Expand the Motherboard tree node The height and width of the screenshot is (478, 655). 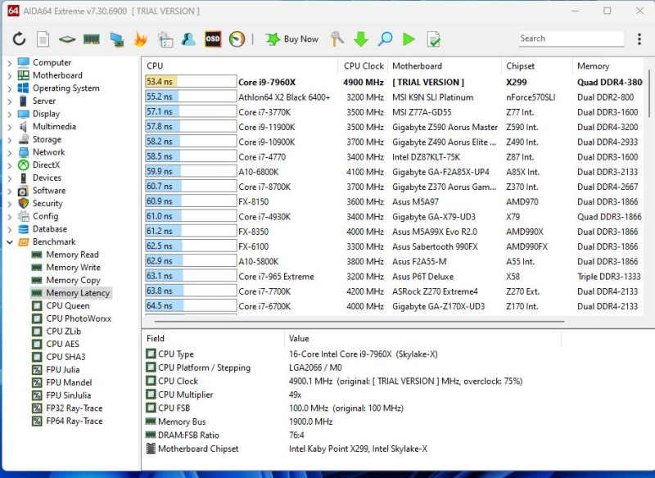(x=10, y=76)
